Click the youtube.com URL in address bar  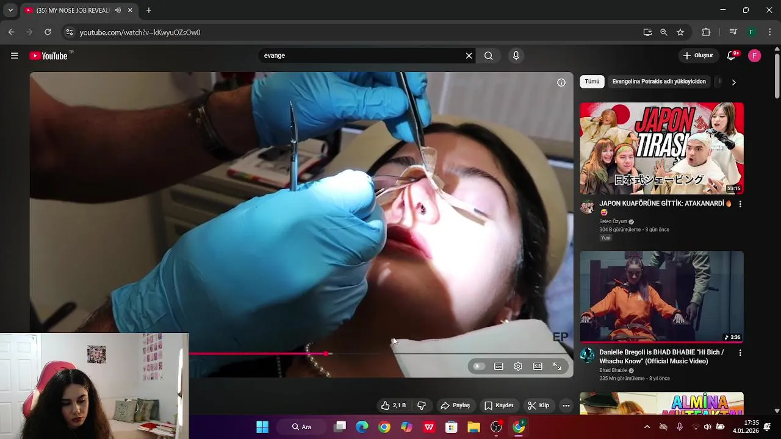pos(140,32)
